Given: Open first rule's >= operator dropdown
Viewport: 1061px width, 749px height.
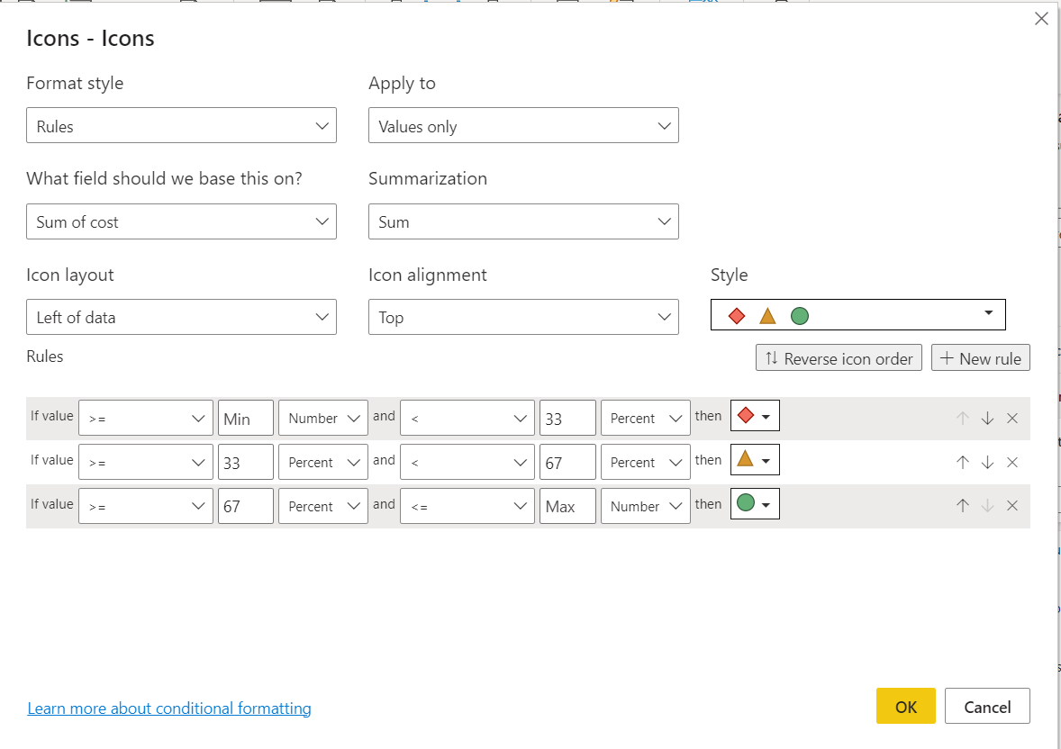Looking at the screenshot, I should 146,418.
